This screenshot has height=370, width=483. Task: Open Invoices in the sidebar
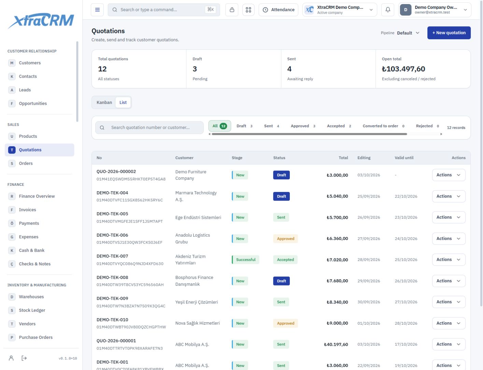point(39,210)
